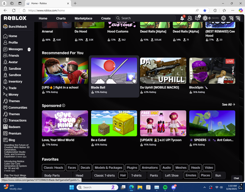Select the Animations favorites filter

click(150, 167)
